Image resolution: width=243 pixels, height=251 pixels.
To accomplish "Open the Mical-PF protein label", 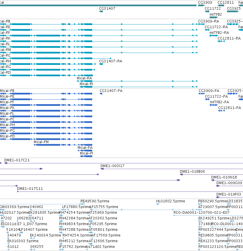I will click(7, 102).
